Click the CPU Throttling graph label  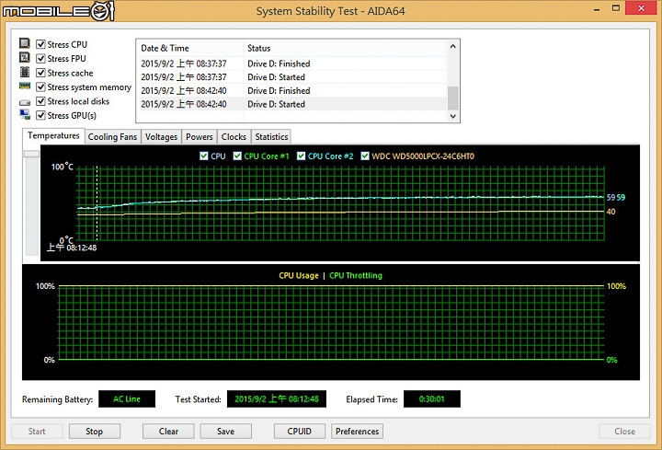356,275
